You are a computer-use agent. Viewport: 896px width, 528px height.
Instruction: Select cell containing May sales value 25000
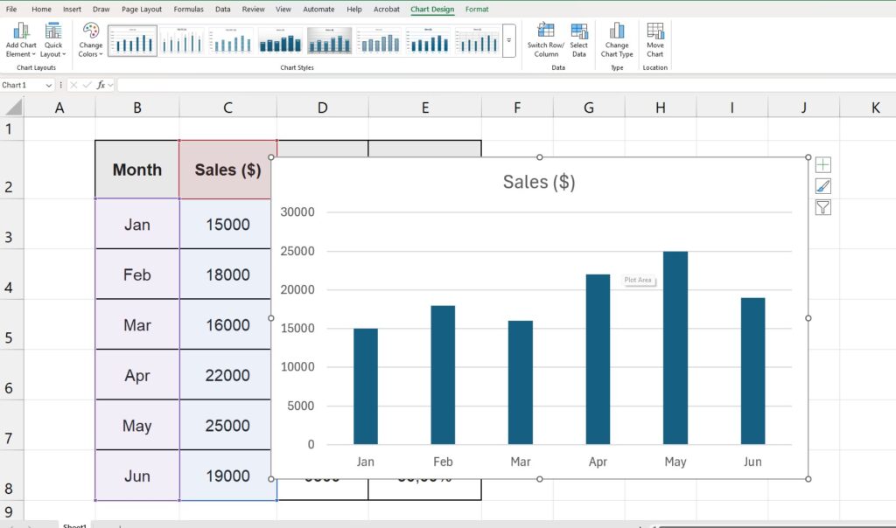[x=227, y=426]
